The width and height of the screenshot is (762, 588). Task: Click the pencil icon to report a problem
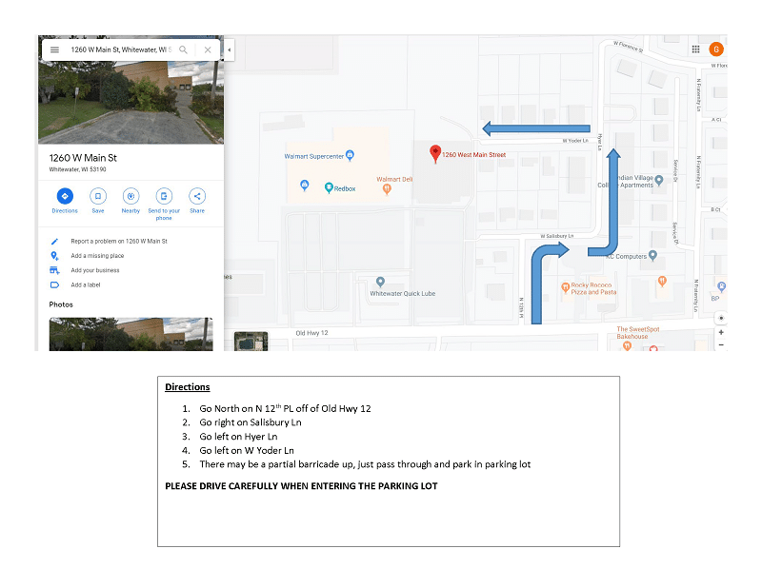[x=54, y=242]
